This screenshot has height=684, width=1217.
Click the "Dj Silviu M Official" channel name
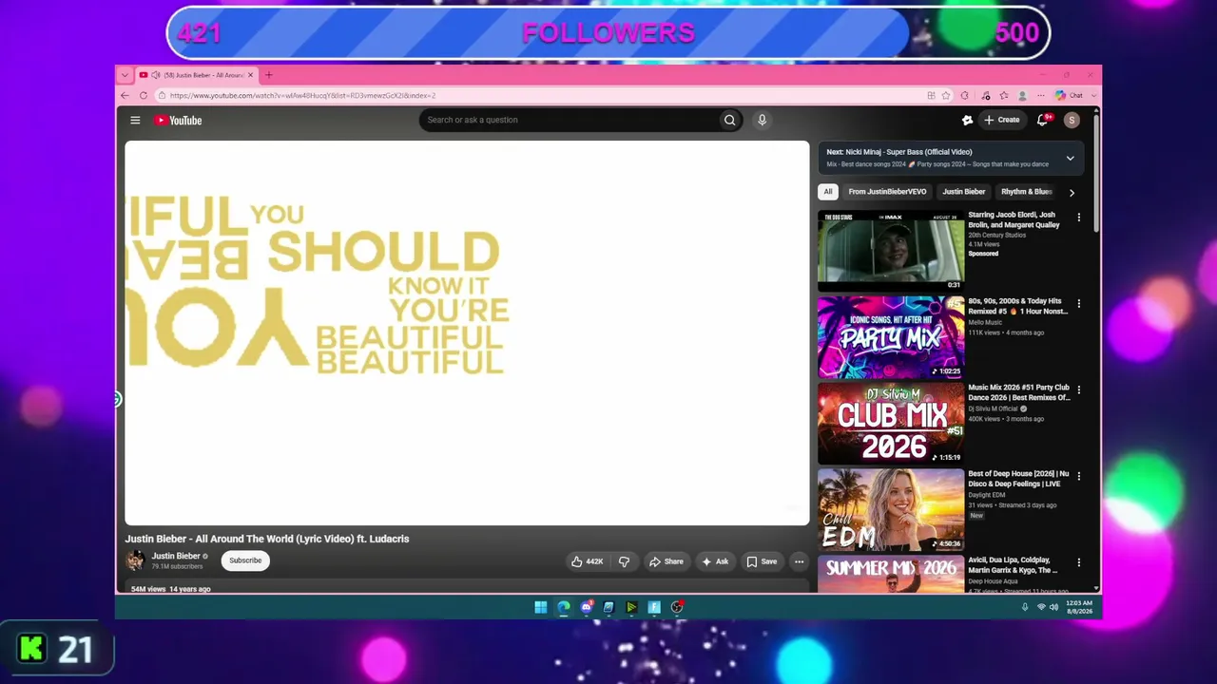click(993, 409)
